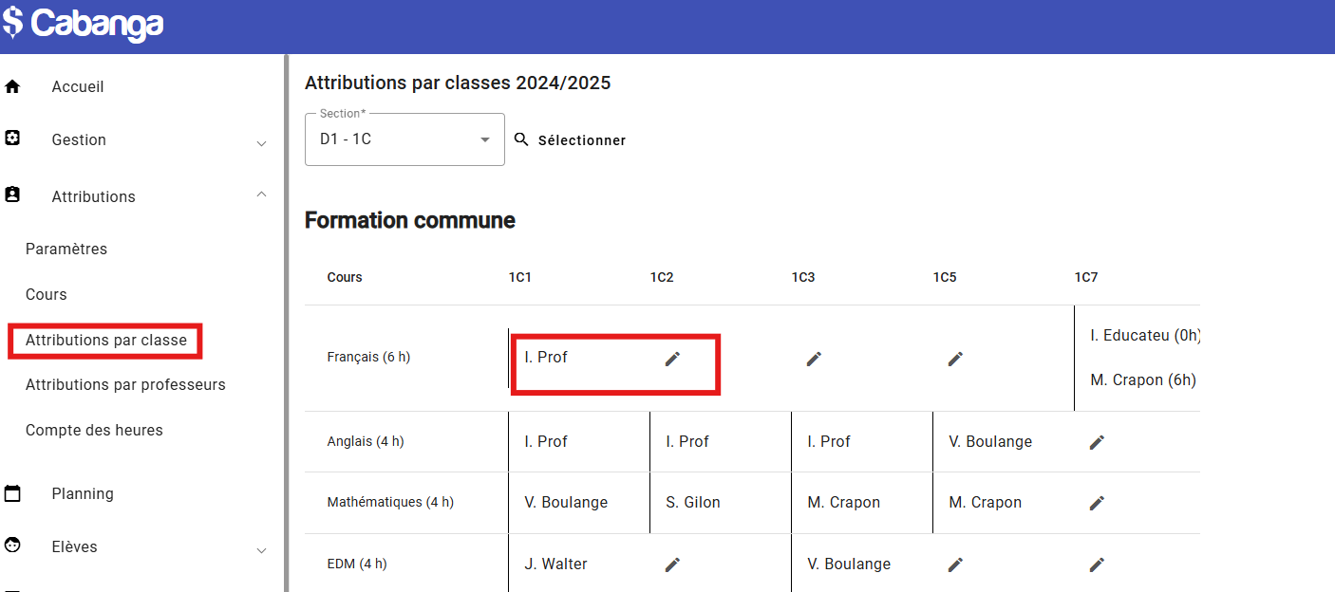Edit Mathématiques attribution for class 1C7

tap(1097, 503)
